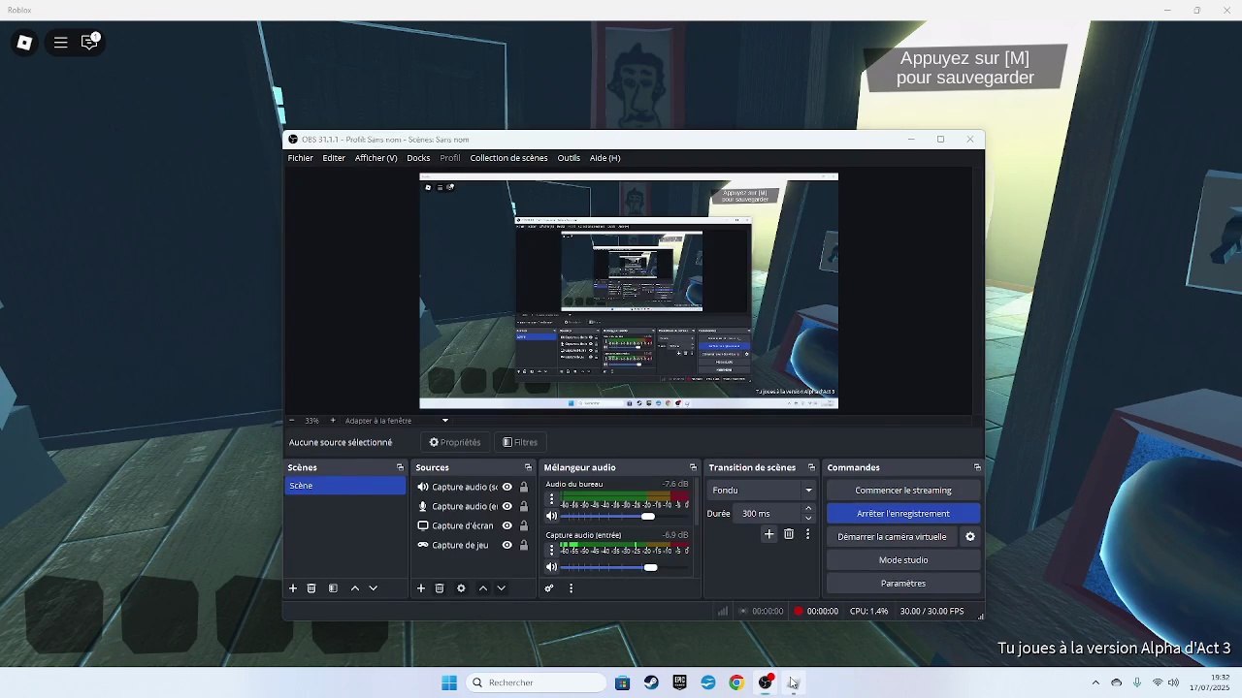Move source down in Sources panel
The image size is (1242, 698).
tap(501, 588)
